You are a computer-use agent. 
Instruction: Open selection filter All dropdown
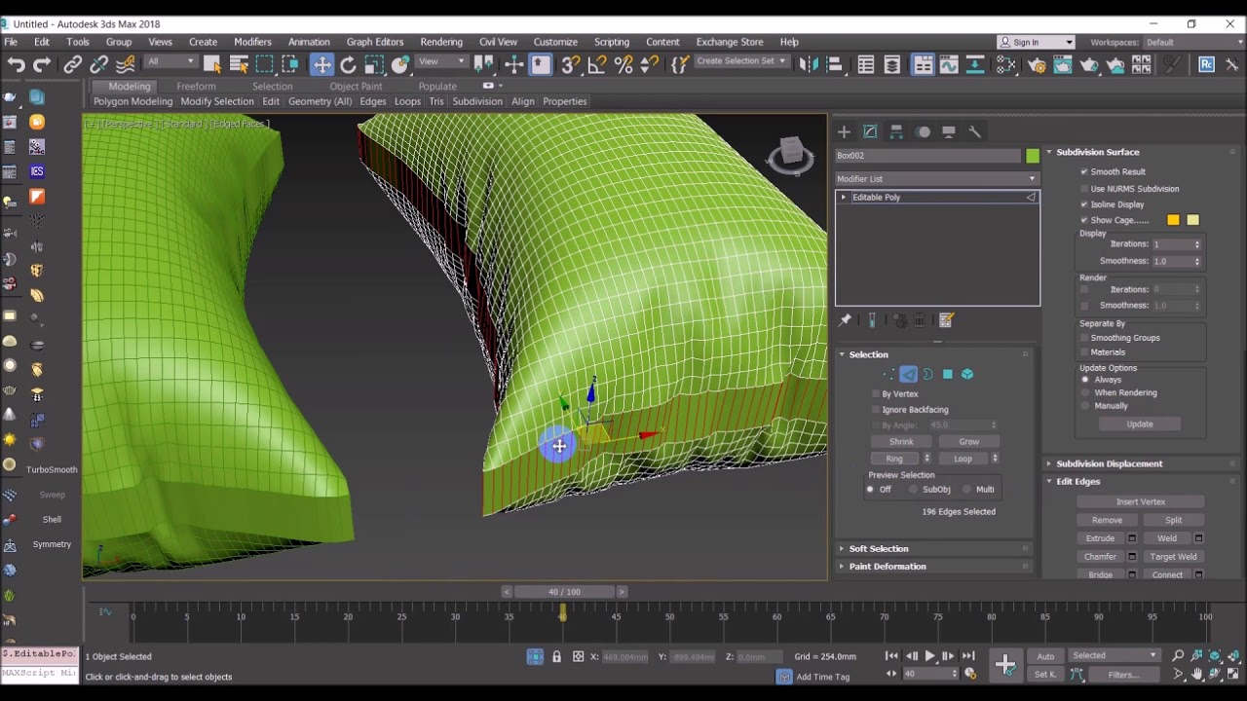point(170,61)
